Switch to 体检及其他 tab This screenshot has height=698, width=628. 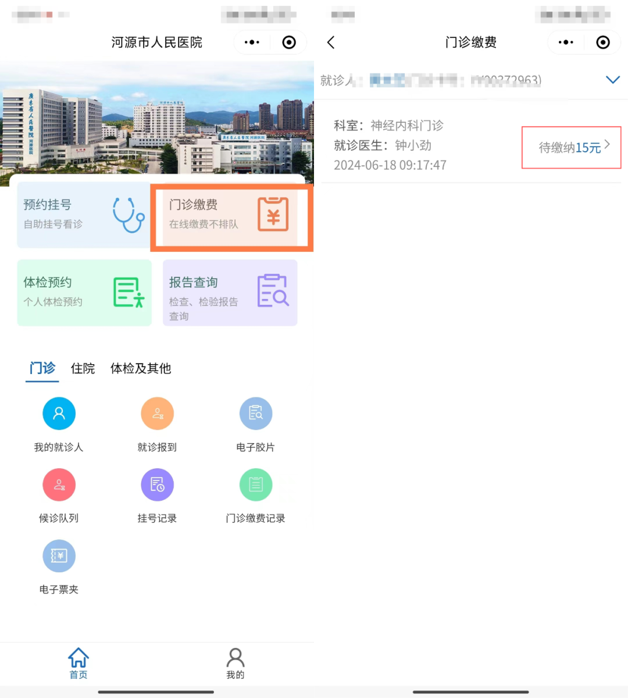(141, 368)
